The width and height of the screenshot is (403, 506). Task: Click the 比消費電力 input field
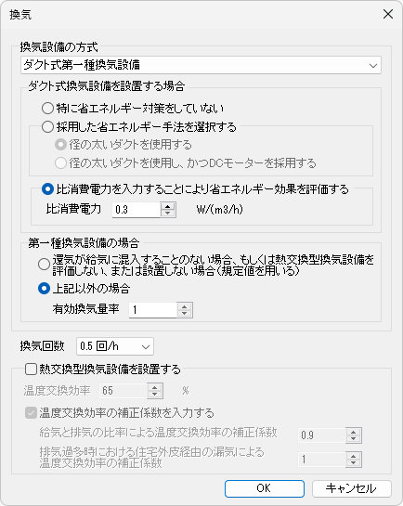click(136, 210)
